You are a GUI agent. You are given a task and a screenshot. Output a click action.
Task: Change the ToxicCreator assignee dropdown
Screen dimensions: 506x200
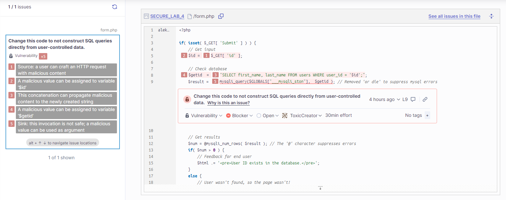(302, 116)
